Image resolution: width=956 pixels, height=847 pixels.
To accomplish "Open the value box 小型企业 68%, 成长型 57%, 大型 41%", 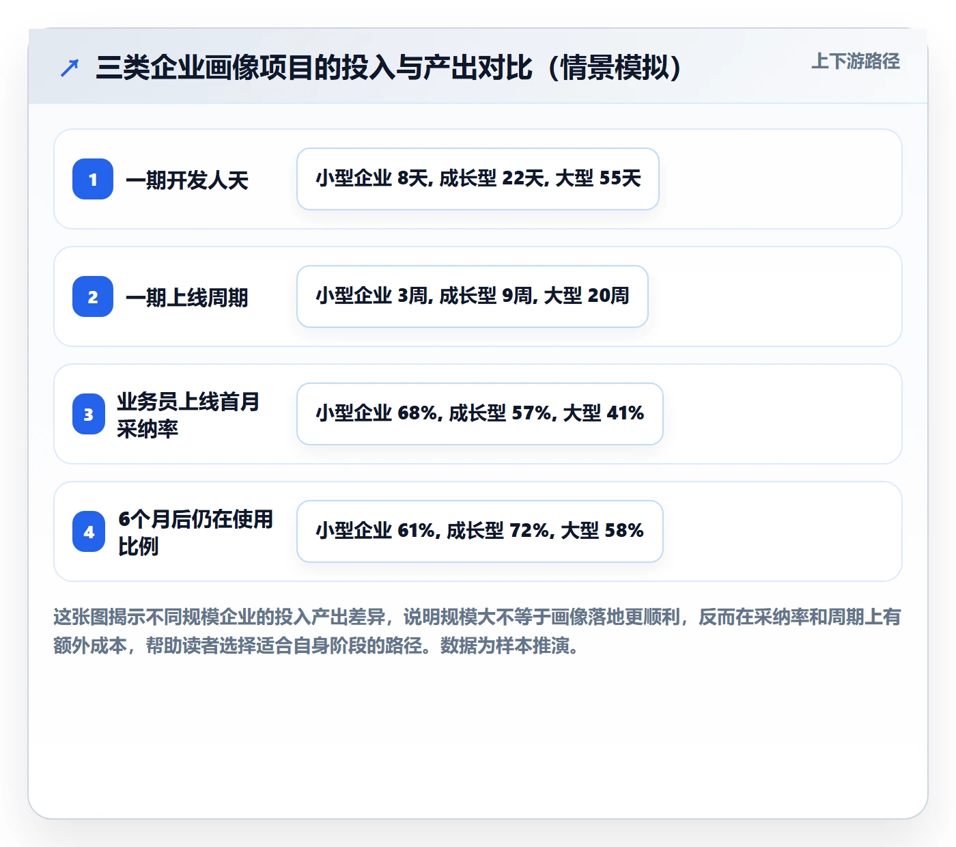I will pos(480,414).
